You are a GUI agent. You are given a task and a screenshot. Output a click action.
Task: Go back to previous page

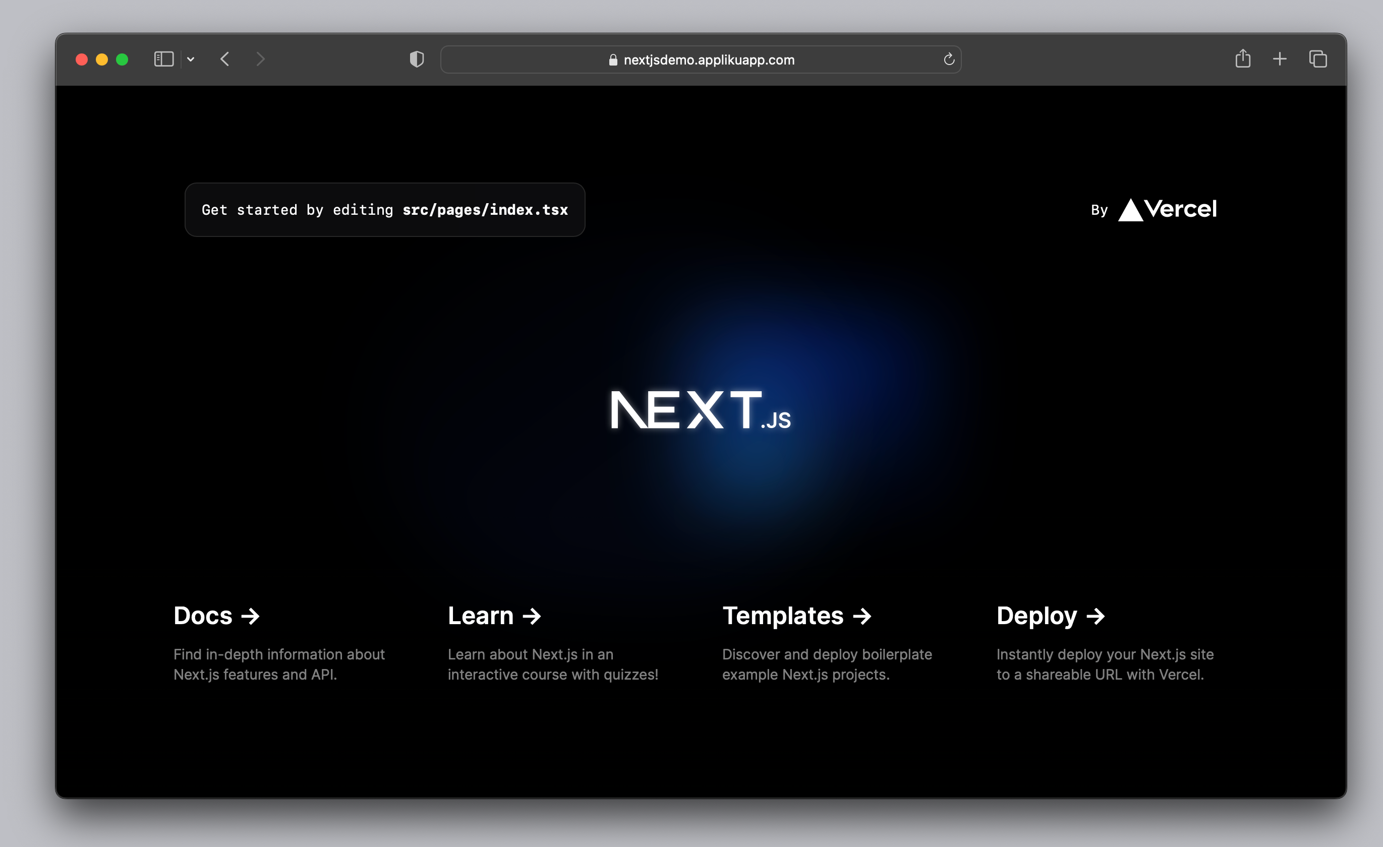[225, 59]
